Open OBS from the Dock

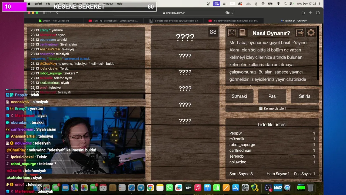point(268,187)
